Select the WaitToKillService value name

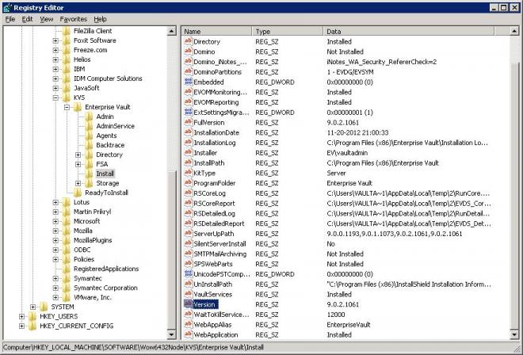point(221,315)
